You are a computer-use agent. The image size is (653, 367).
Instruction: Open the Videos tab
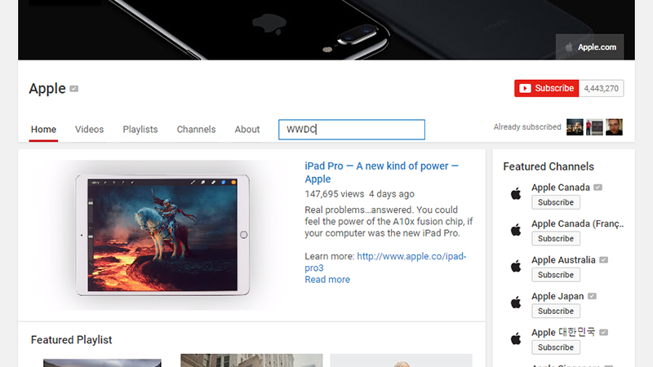(89, 130)
